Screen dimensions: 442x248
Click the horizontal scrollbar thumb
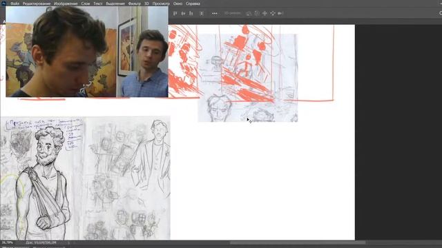pyautogui.click(x=298, y=242)
